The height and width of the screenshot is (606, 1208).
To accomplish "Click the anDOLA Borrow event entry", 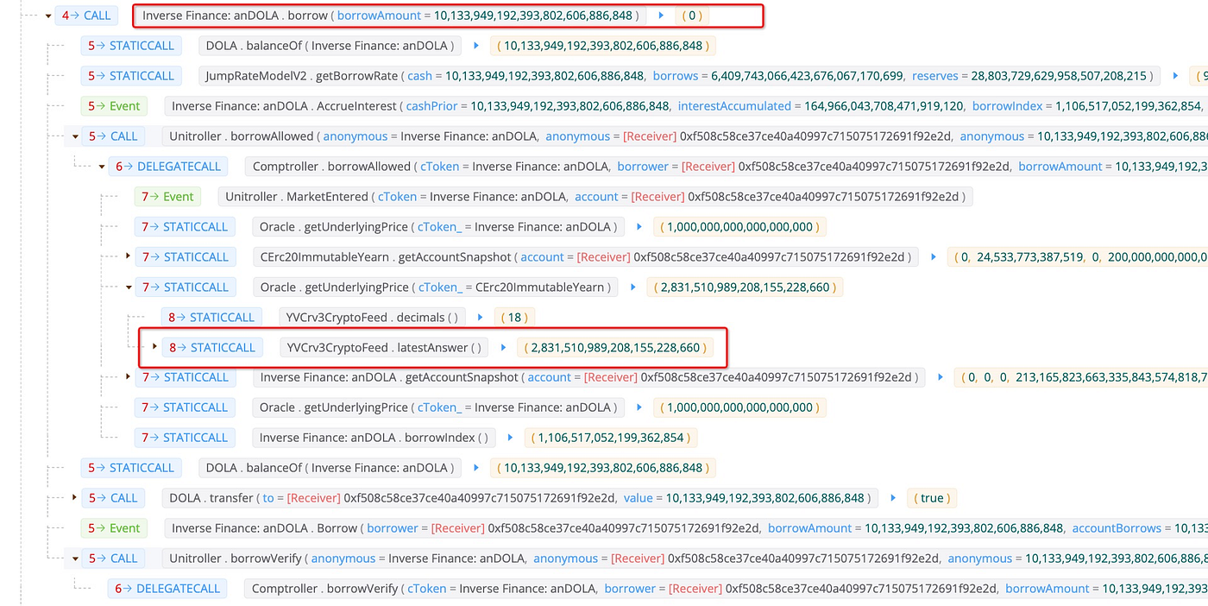I will tap(686, 528).
